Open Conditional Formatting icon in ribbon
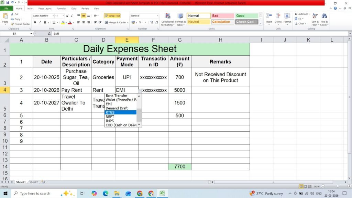The image size is (352, 198). tap(167, 16)
